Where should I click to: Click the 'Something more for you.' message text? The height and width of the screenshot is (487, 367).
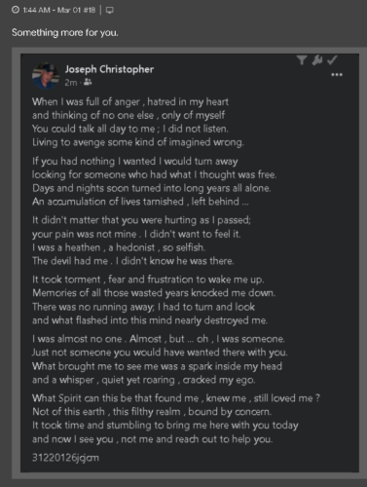(65, 32)
